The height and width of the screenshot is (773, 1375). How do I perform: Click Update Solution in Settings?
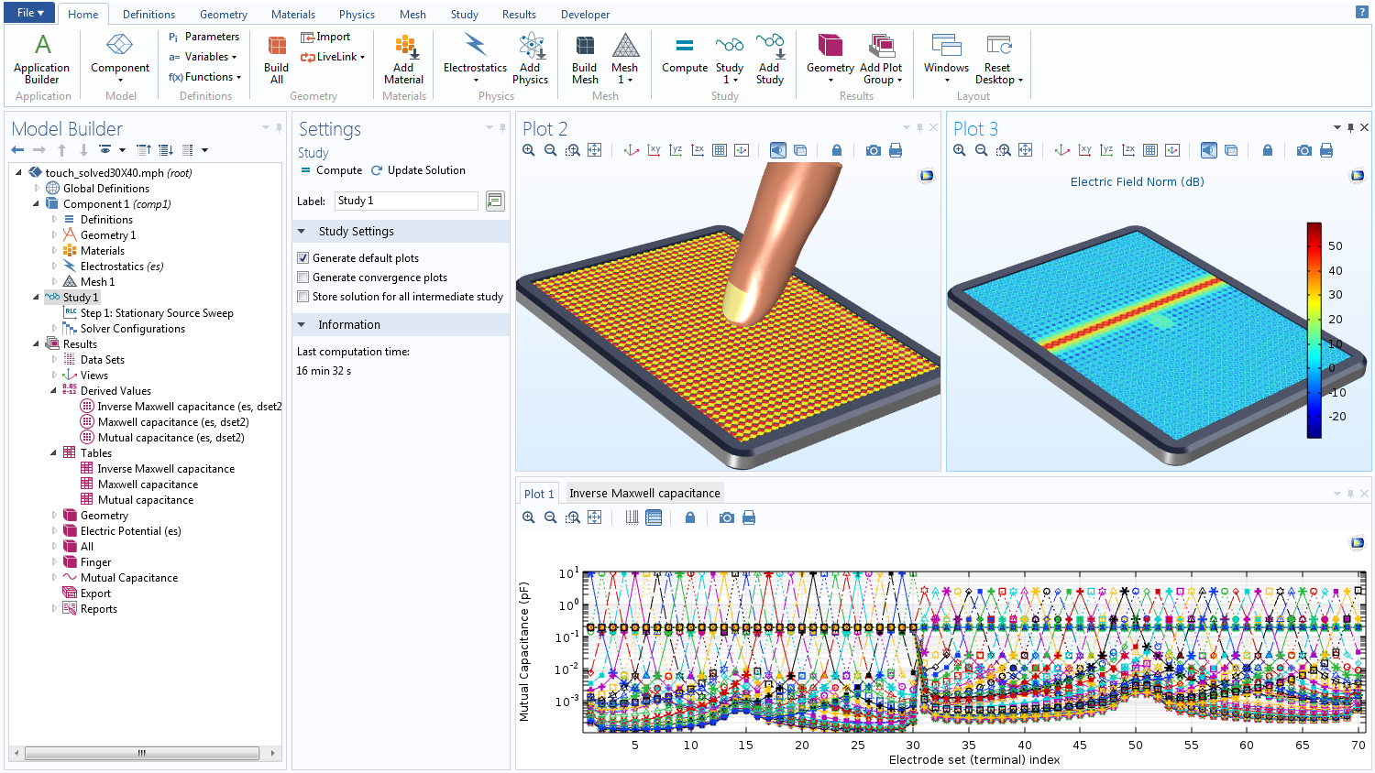418,170
